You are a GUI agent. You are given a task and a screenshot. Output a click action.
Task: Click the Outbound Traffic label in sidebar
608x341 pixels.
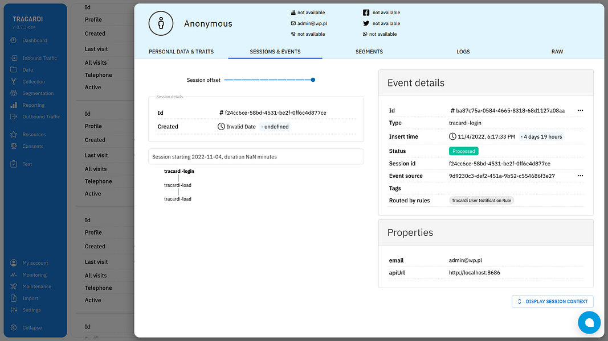coord(41,117)
